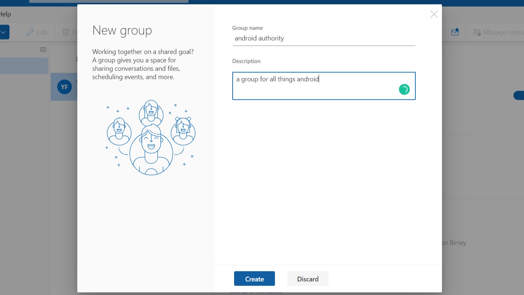Click the search bar at top

(109, 1)
